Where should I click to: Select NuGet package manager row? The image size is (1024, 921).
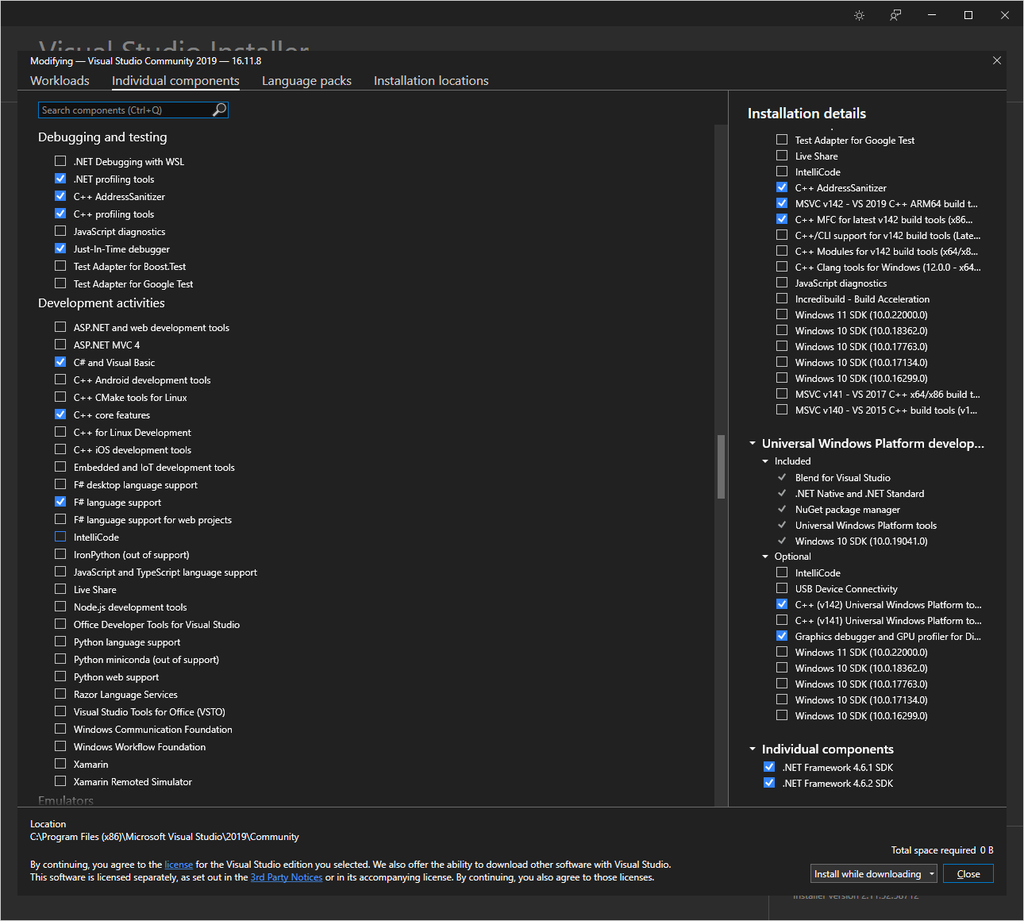(848, 510)
